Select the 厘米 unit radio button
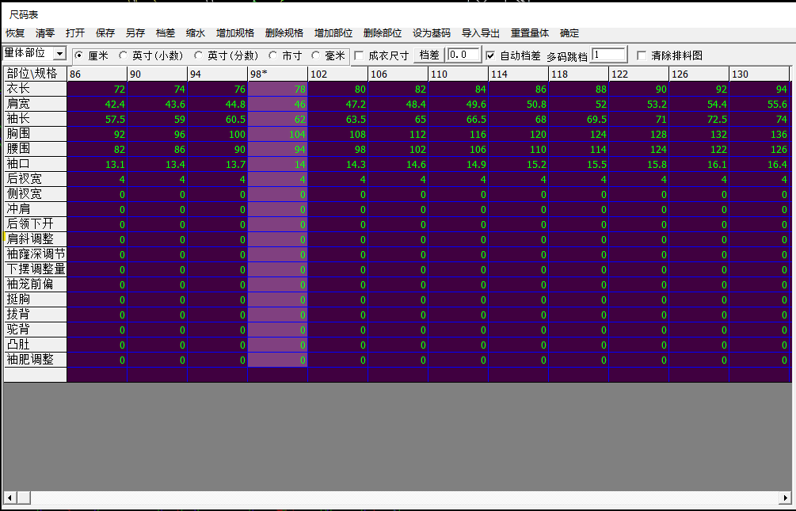Viewport: 796px width, 511px height. [78, 55]
